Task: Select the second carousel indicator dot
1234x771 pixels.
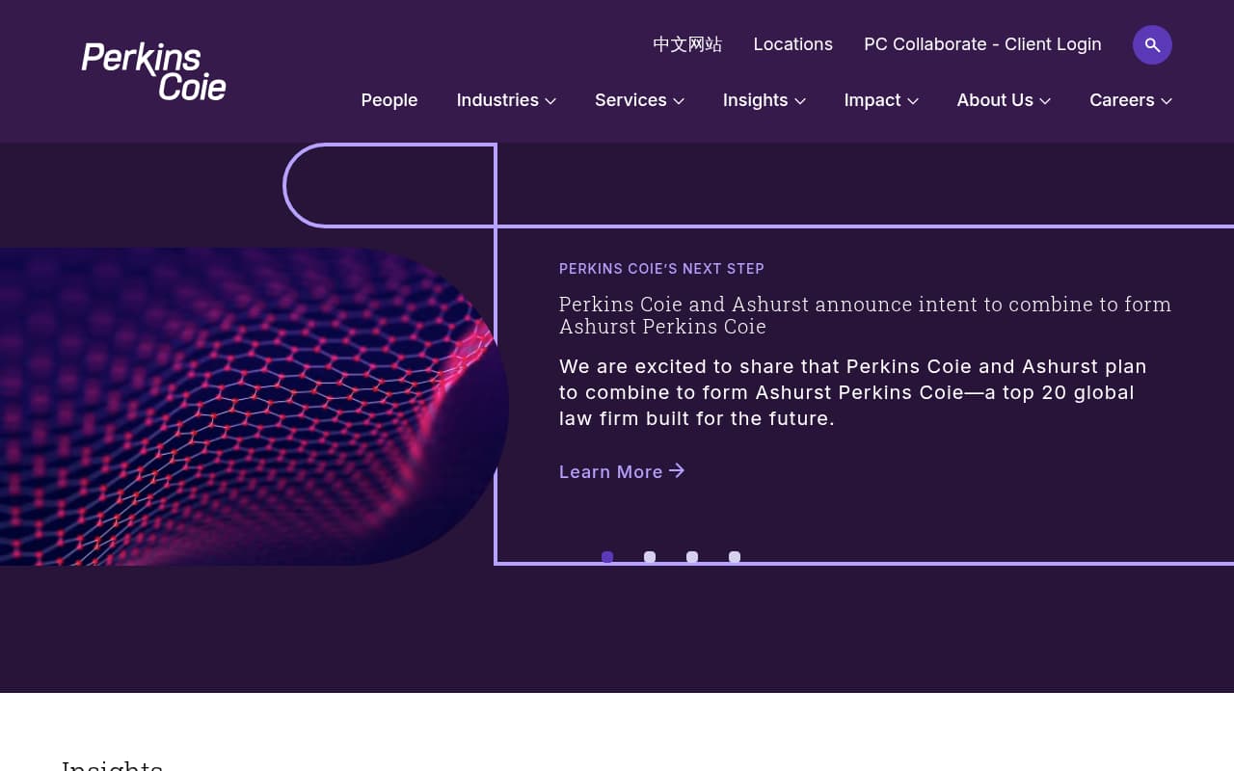Action: pyautogui.click(x=650, y=557)
